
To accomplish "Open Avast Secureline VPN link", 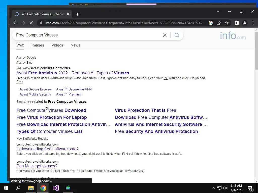I will point(74,89).
